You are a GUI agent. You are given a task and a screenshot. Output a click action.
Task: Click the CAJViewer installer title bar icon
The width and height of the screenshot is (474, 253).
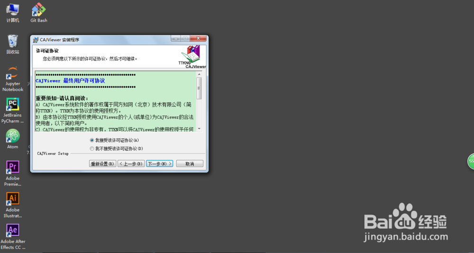click(36, 40)
